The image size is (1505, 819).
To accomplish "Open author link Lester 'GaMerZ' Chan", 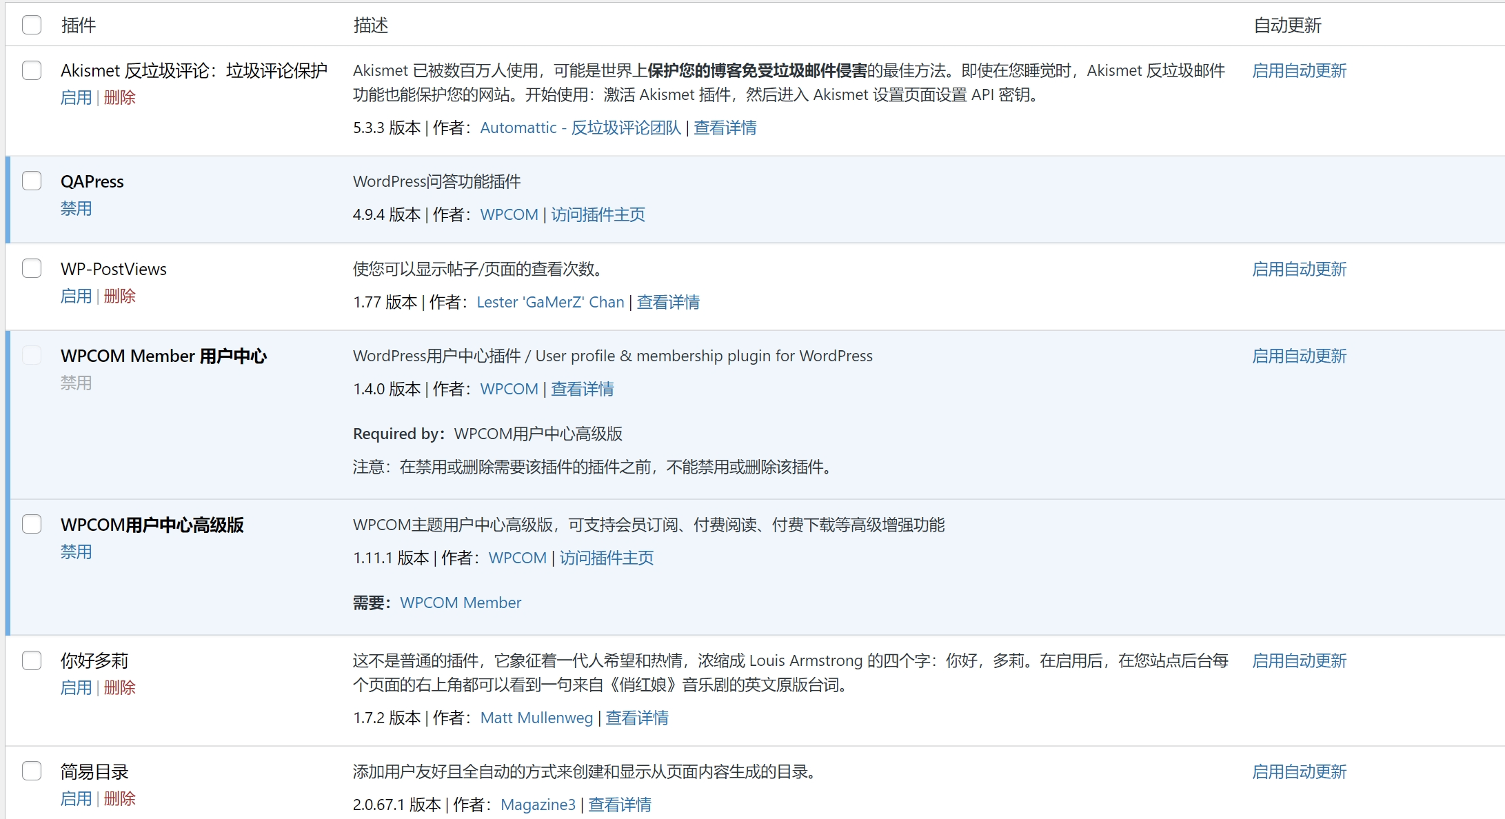I will [549, 301].
